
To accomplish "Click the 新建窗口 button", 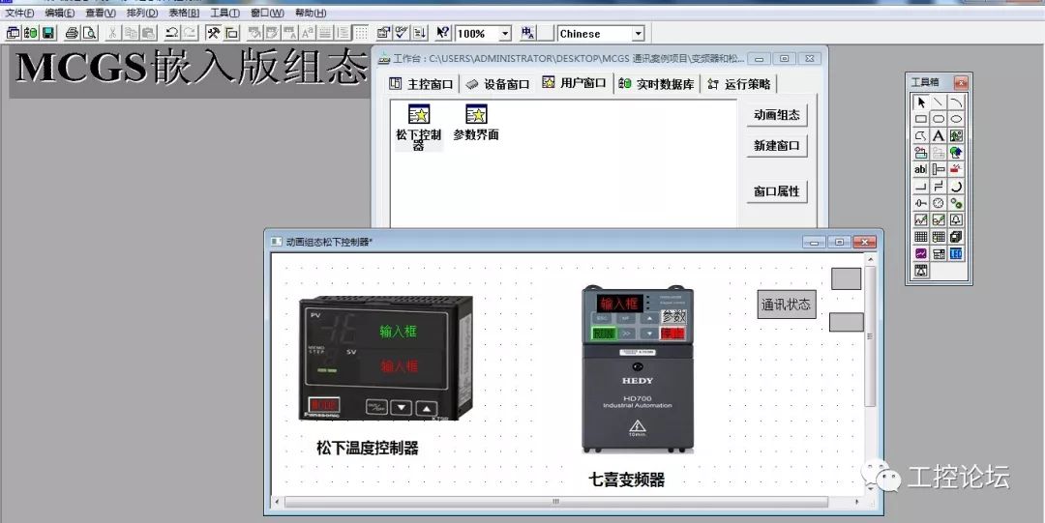I will (776, 146).
